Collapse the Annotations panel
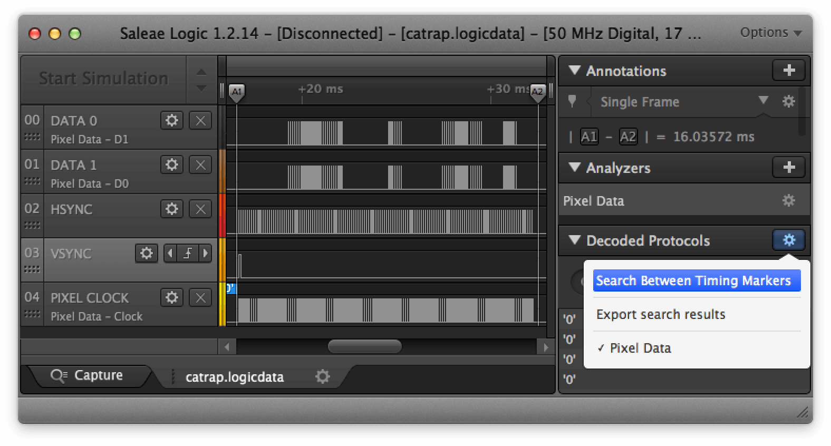 (575, 70)
